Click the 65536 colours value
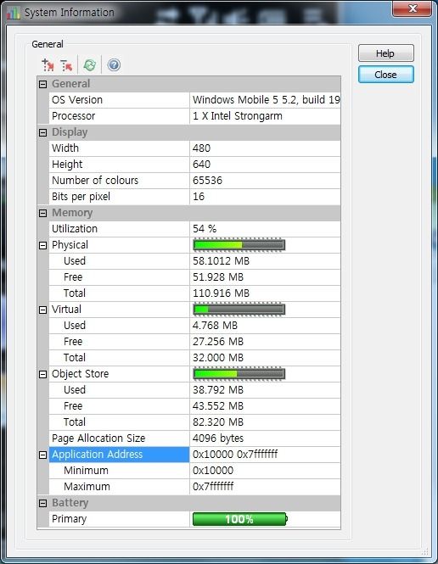 click(207, 180)
